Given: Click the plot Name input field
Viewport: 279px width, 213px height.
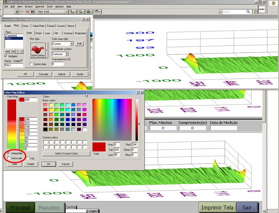Looking at the screenshot, I should point(14,65).
